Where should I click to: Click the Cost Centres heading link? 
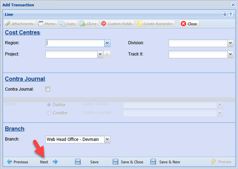[x=22, y=33]
